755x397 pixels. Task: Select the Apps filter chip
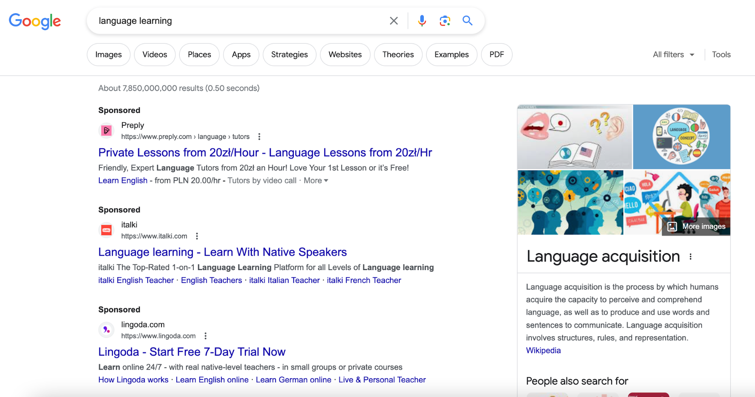coord(241,55)
